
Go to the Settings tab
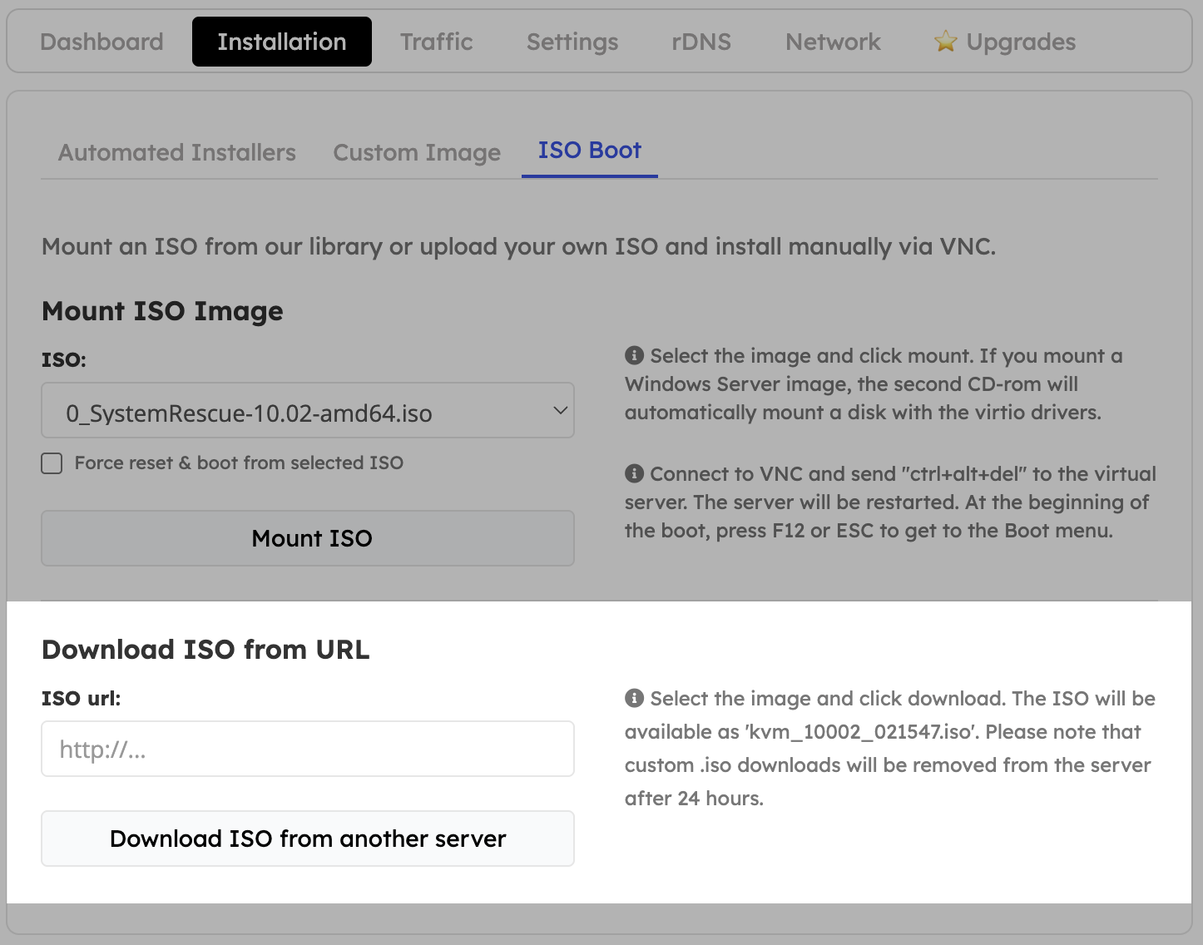point(572,41)
